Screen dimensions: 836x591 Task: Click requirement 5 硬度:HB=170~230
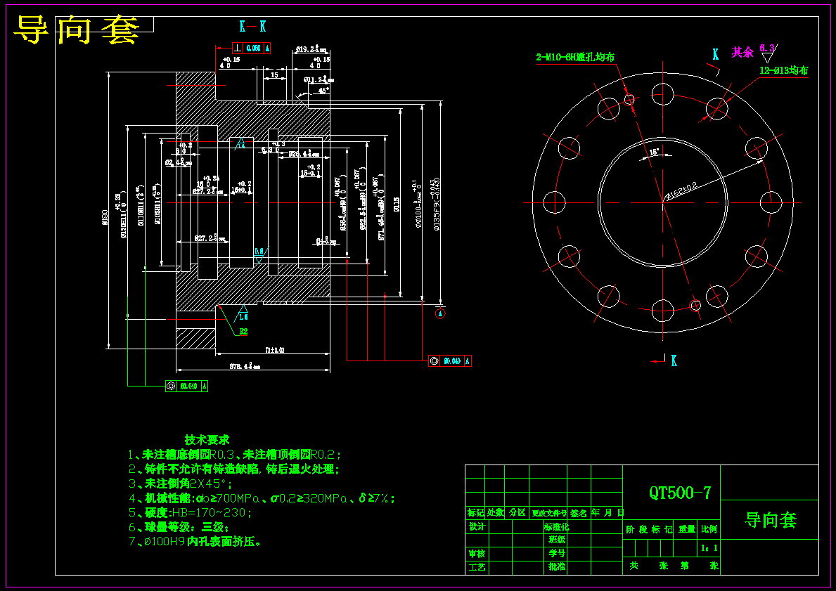pyautogui.click(x=190, y=513)
